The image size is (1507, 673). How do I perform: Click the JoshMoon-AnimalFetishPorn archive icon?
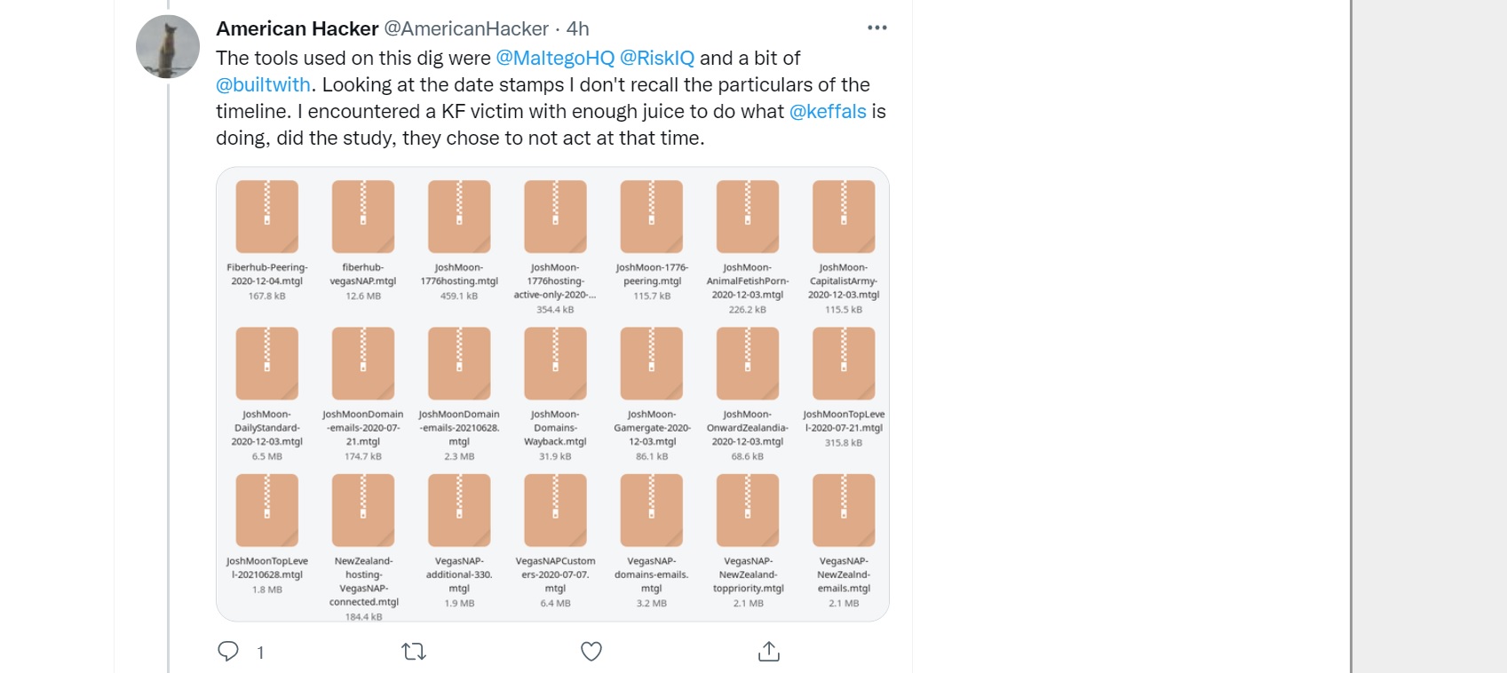point(748,217)
